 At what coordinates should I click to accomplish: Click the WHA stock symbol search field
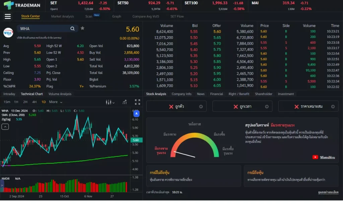pos(44,29)
